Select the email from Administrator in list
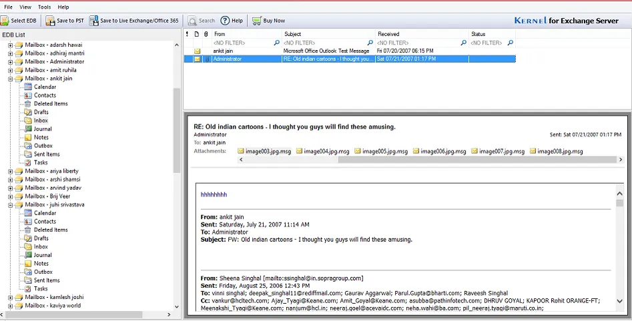The image size is (632, 321). pos(350,59)
